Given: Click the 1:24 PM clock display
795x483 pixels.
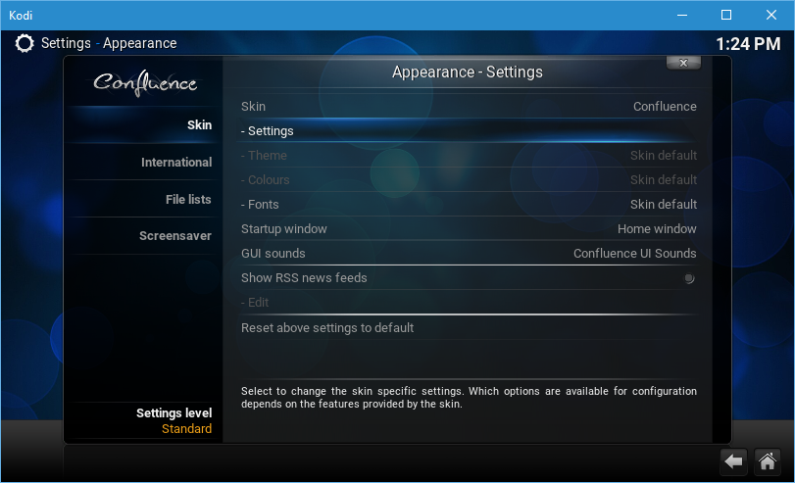Looking at the screenshot, I should click(x=748, y=44).
